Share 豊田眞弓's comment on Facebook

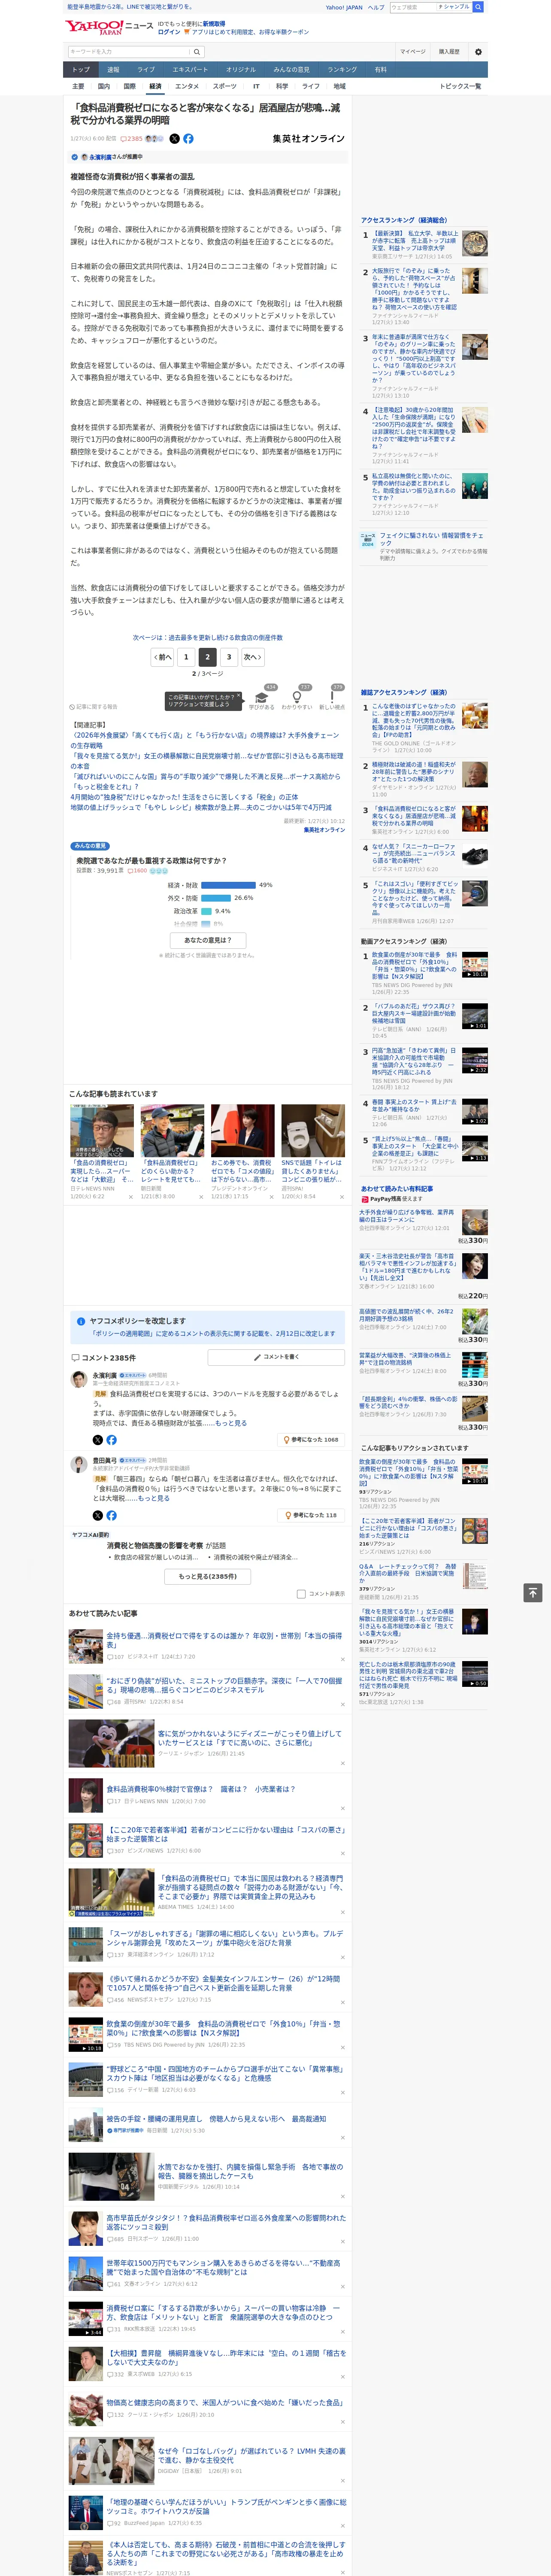tap(111, 1515)
